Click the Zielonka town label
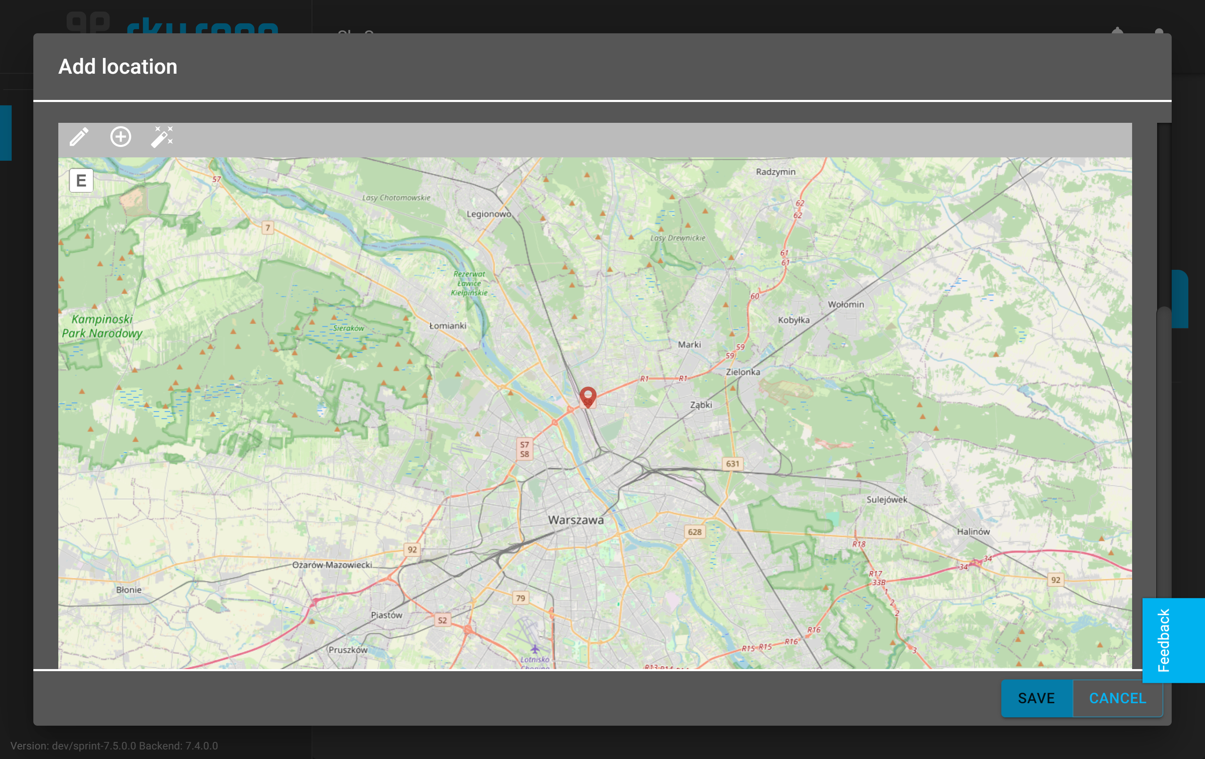The width and height of the screenshot is (1205, 759). coord(743,372)
